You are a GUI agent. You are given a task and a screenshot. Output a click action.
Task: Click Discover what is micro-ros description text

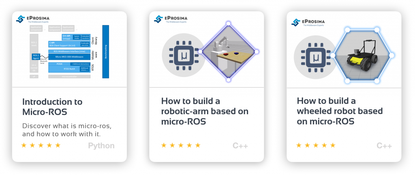point(67,130)
